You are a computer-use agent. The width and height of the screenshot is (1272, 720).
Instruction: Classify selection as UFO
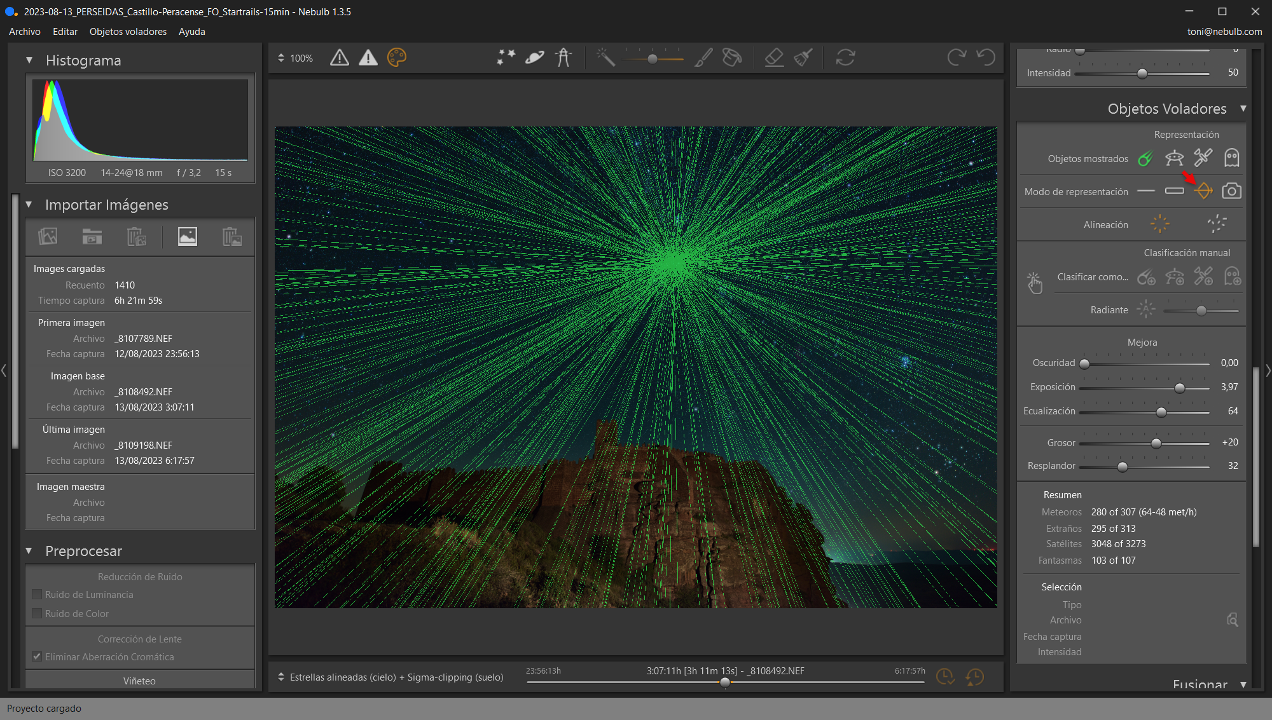point(1175,276)
